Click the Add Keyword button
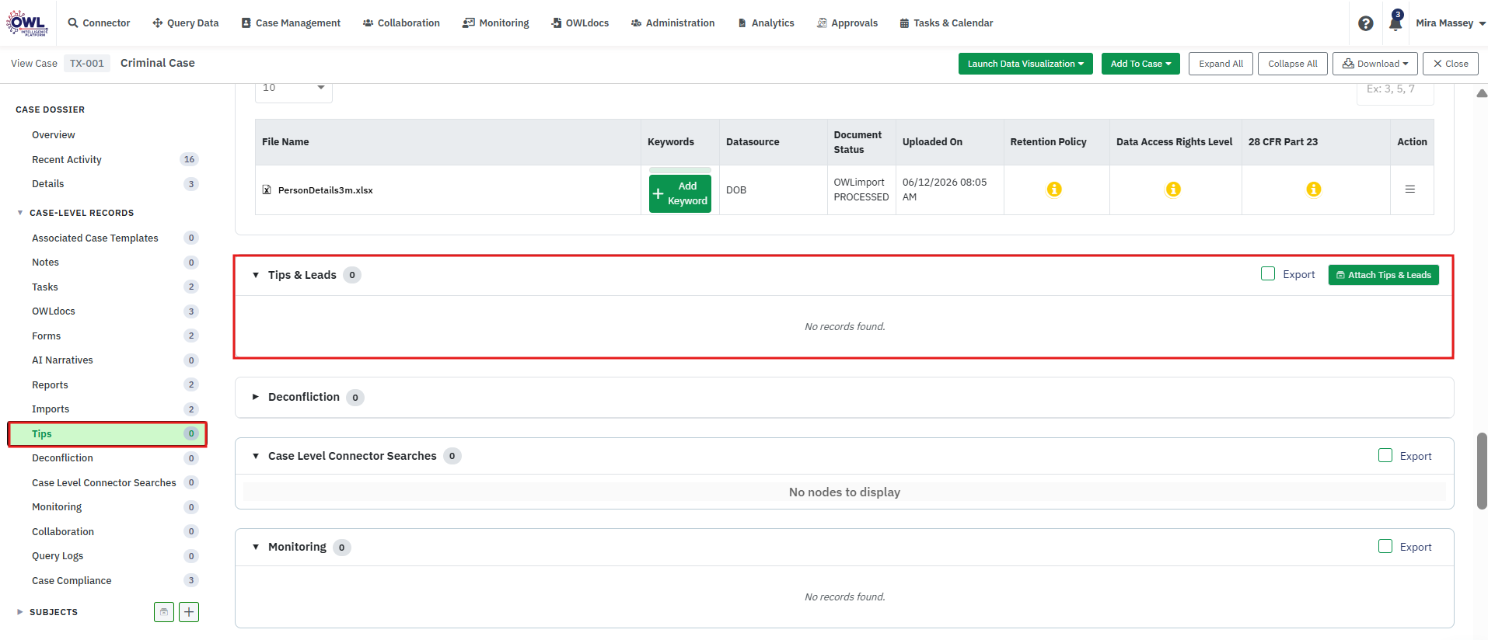The height and width of the screenshot is (640, 1488). click(x=680, y=193)
